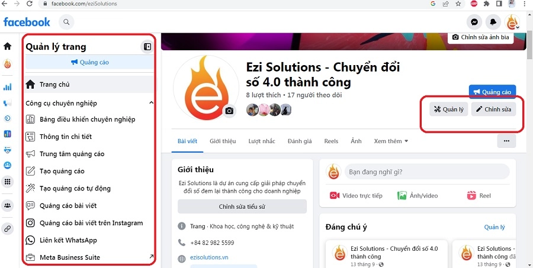Click the groups people icon in left rail
The width and height of the screenshot is (533, 268).
tap(8, 205)
